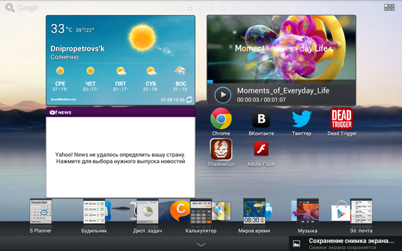Open the Калькулятор mini app

pos(201,216)
